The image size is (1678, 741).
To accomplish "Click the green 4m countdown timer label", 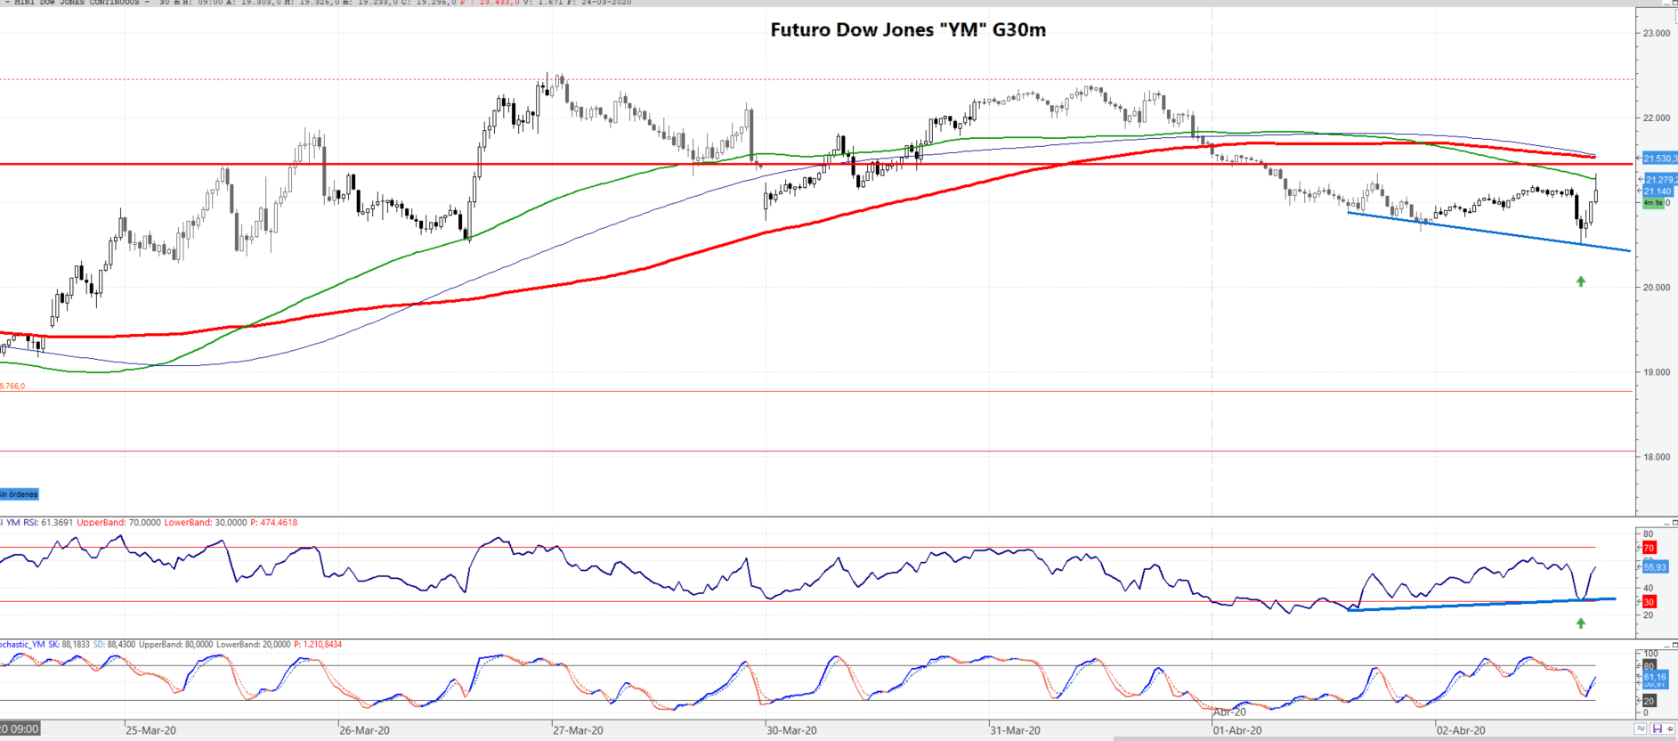I will point(1653,203).
